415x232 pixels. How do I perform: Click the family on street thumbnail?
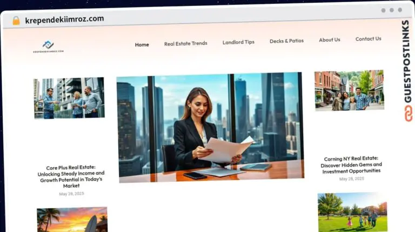[x=349, y=90]
